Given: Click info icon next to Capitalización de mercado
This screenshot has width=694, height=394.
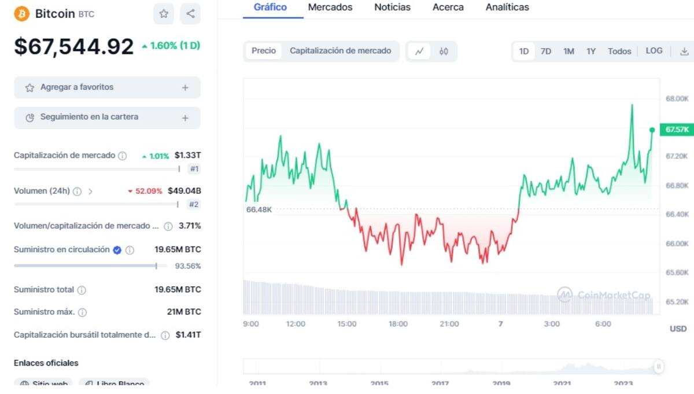Looking at the screenshot, I should coord(123,156).
